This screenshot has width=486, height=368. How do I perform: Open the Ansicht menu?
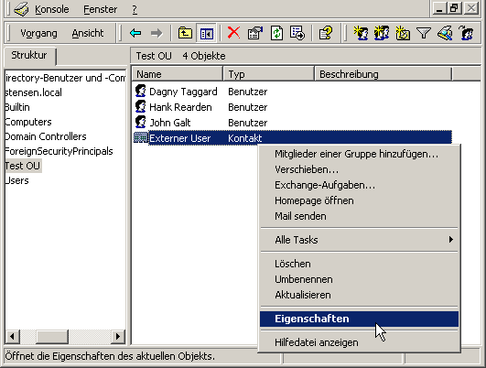88,33
